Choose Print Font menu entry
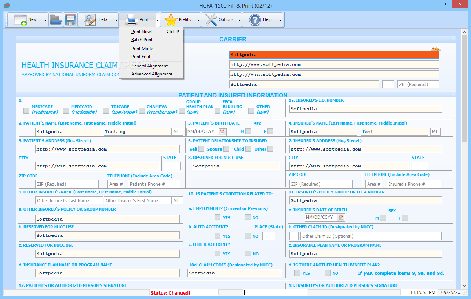The height and width of the screenshot is (299, 471). 151,57
